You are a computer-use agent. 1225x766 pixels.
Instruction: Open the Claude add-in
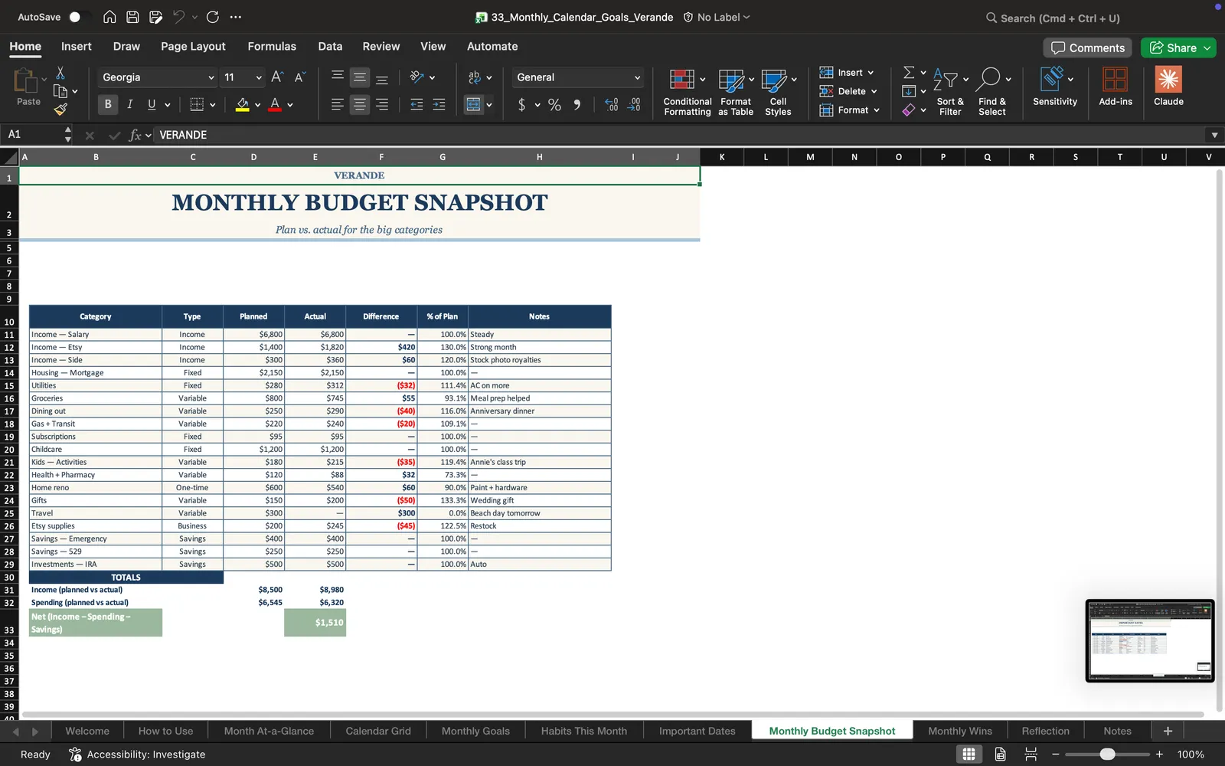(x=1168, y=86)
